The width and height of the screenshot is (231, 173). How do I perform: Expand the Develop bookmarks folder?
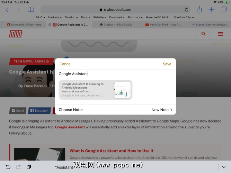[71, 17]
